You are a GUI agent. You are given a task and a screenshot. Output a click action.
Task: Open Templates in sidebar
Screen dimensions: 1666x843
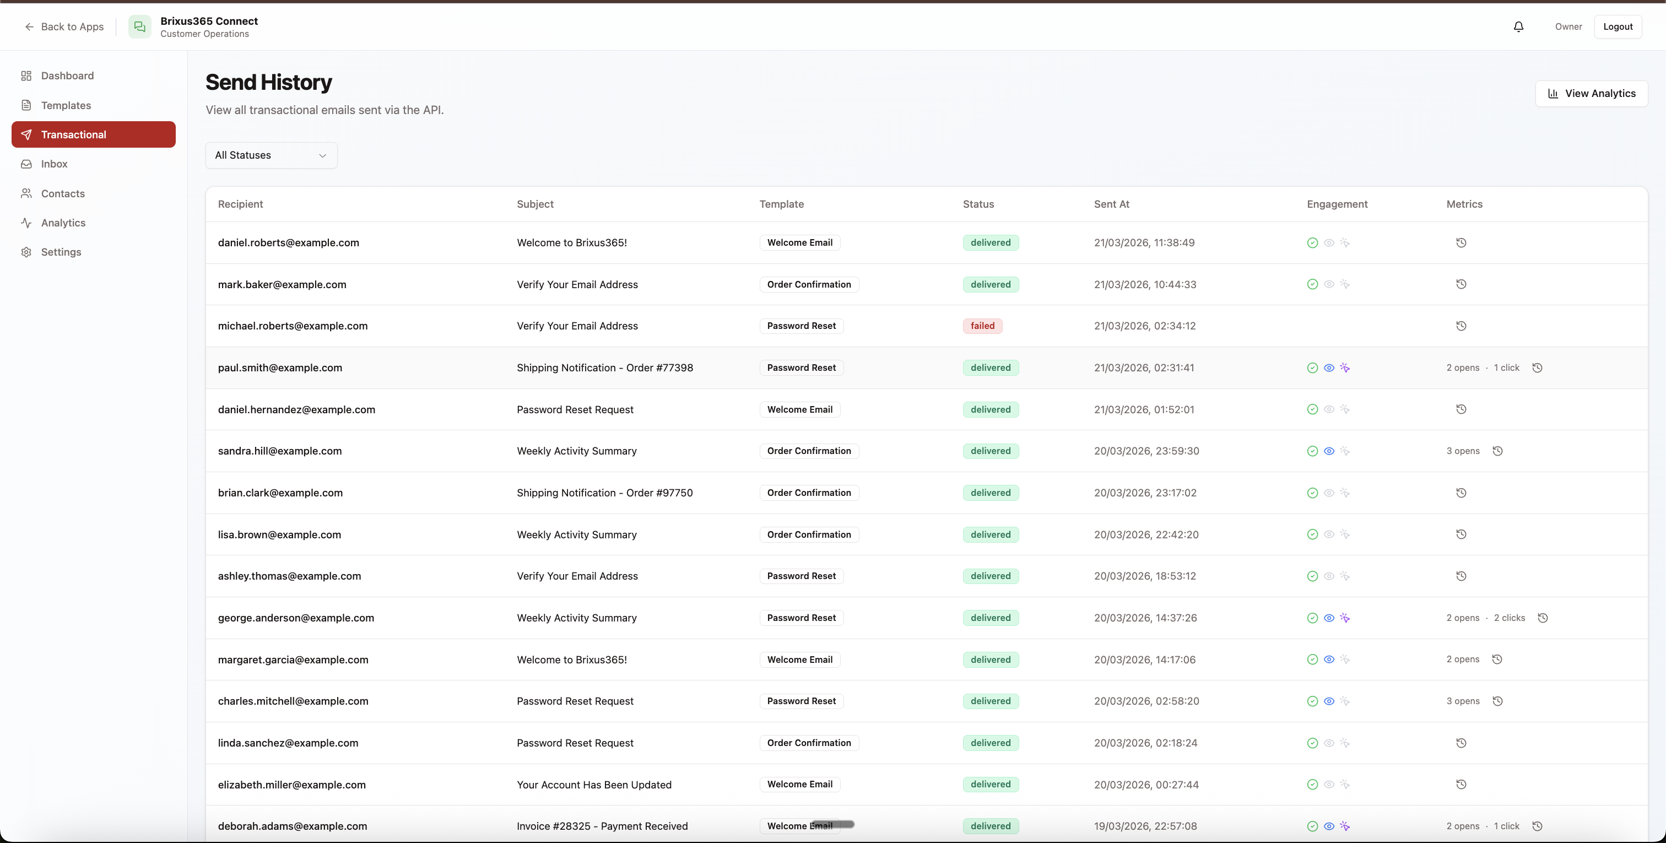click(94, 105)
